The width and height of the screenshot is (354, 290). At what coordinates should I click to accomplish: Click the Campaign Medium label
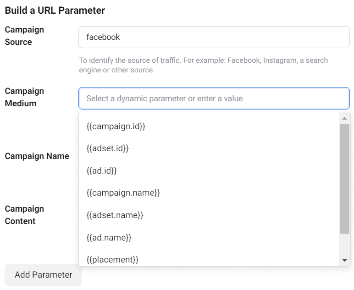pyautogui.click(x=24, y=97)
